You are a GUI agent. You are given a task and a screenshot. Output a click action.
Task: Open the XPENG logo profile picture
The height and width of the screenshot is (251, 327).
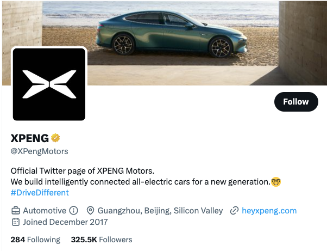tap(49, 84)
